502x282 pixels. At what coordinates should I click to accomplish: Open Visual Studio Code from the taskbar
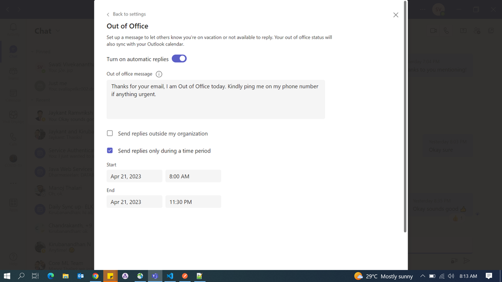point(170,276)
